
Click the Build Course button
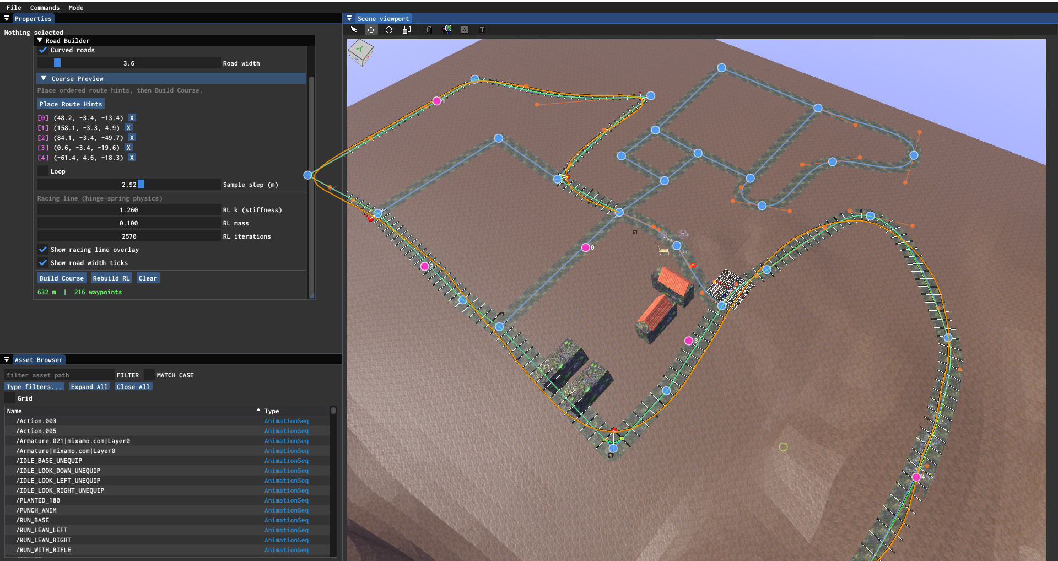(x=62, y=278)
